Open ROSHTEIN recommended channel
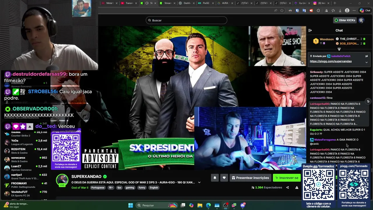 26,151
